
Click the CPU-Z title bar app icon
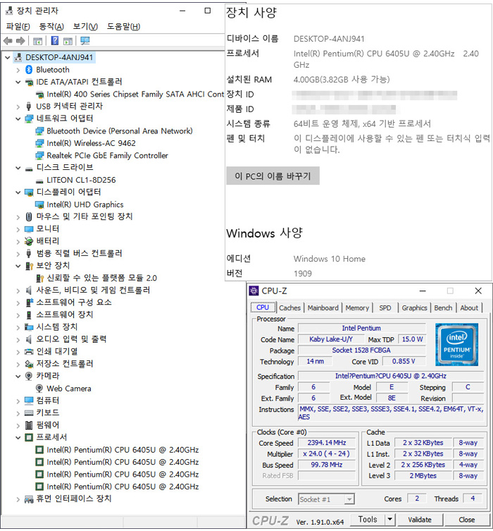click(254, 291)
